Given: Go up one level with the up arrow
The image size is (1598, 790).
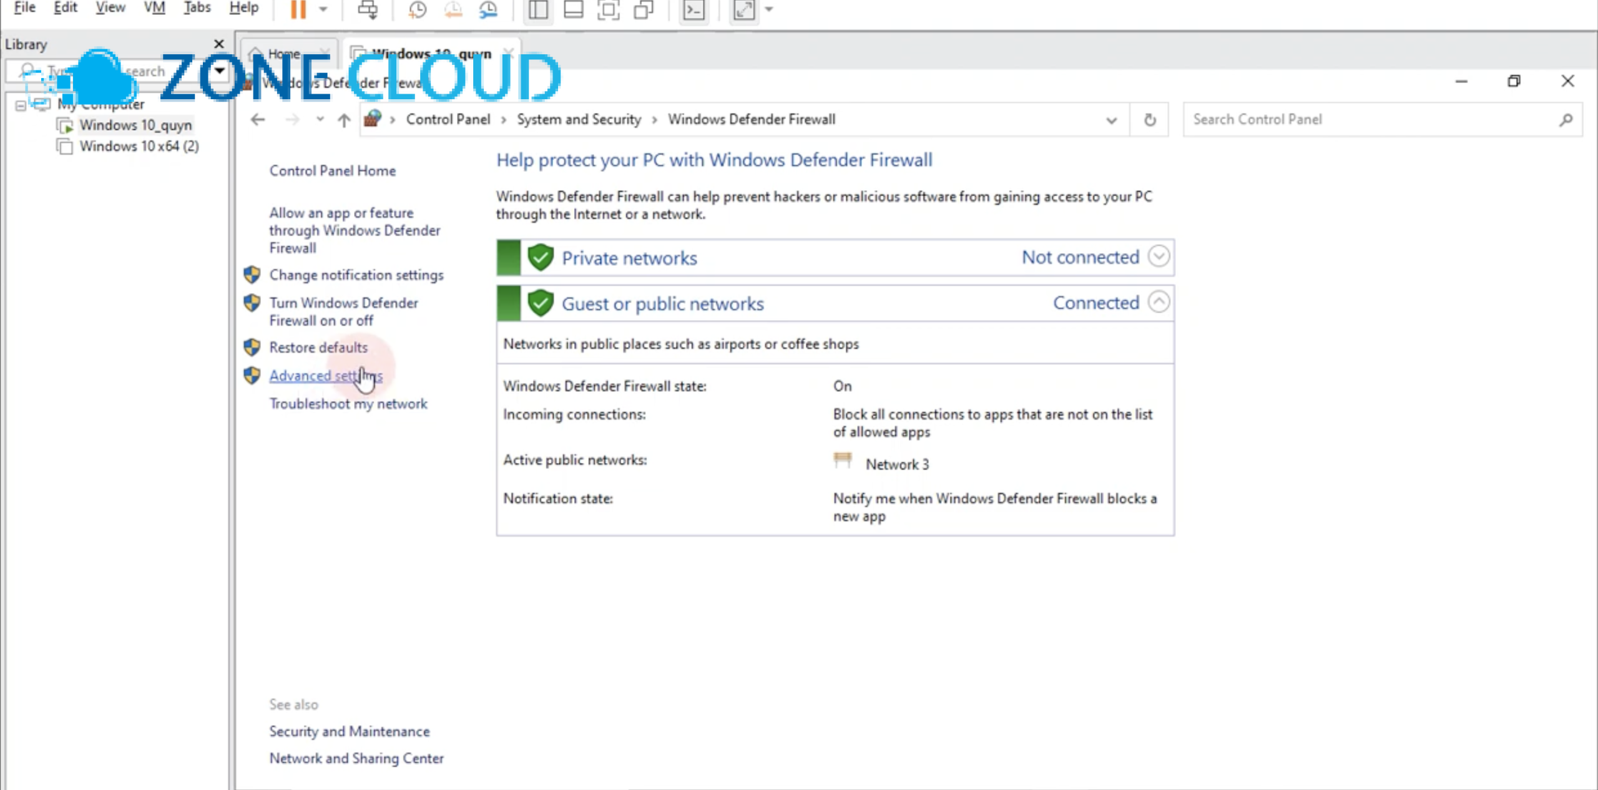Looking at the screenshot, I should point(344,120).
